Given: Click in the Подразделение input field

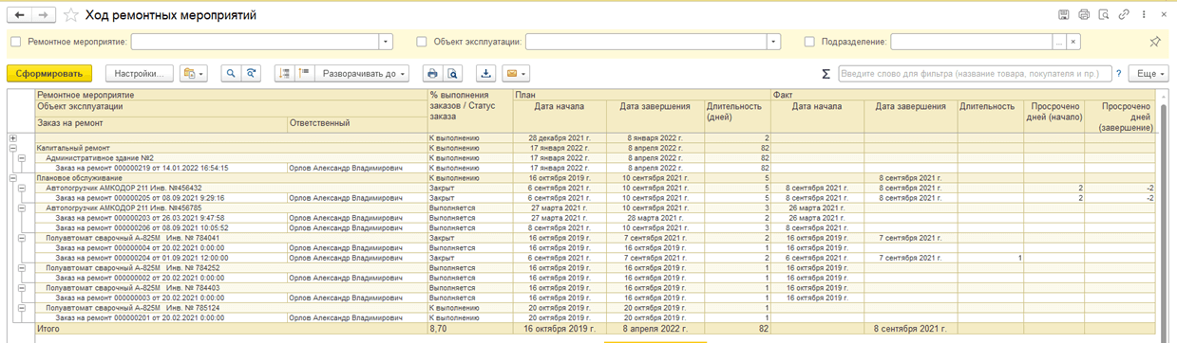Looking at the screenshot, I should 972,42.
